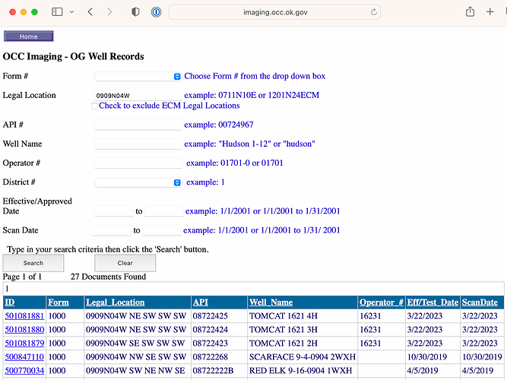Sort by the Well_Name column header

271,302
